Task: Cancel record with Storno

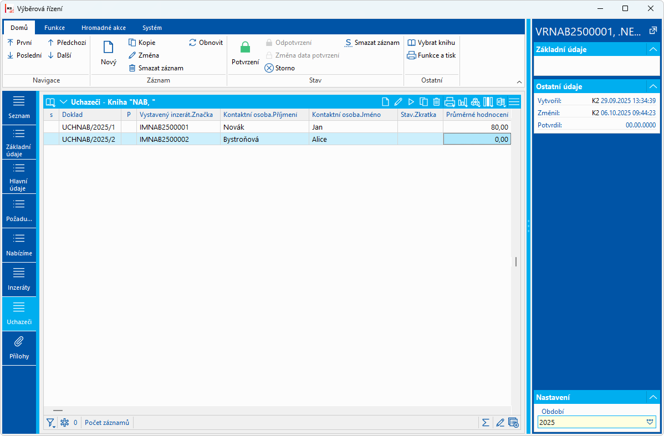Action: coord(279,68)
